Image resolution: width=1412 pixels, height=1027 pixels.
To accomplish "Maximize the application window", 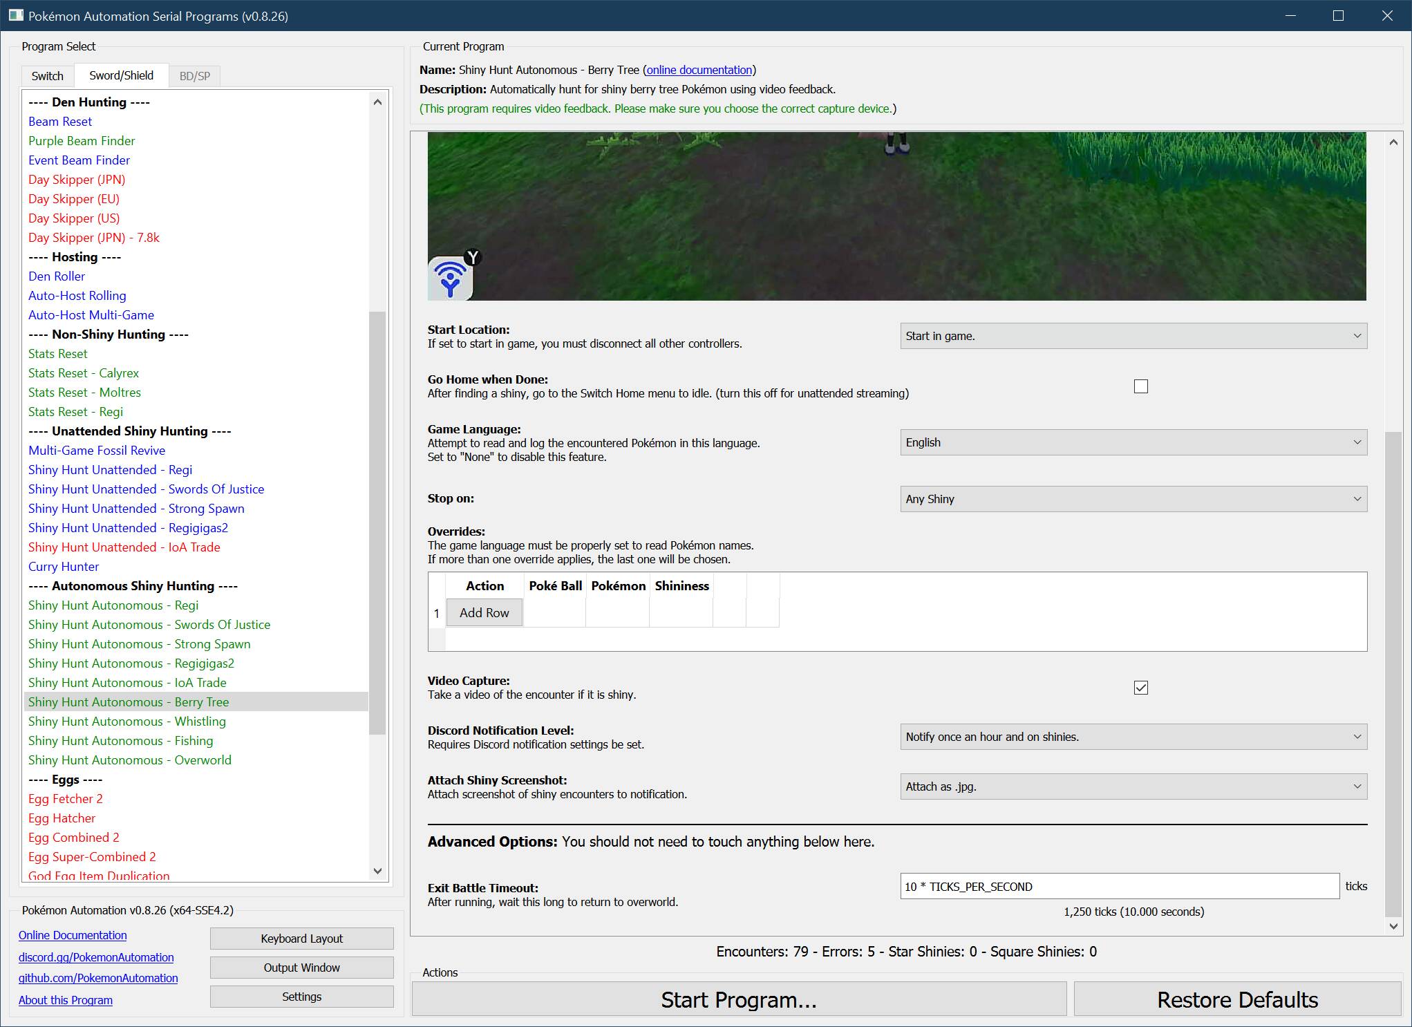I will point(1338,15).
